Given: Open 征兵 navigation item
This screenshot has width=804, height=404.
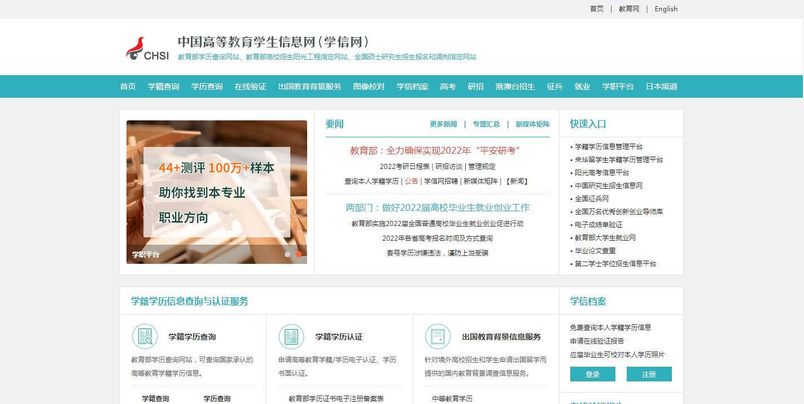Looking at the screenshot, I should [x=554, y=86].
